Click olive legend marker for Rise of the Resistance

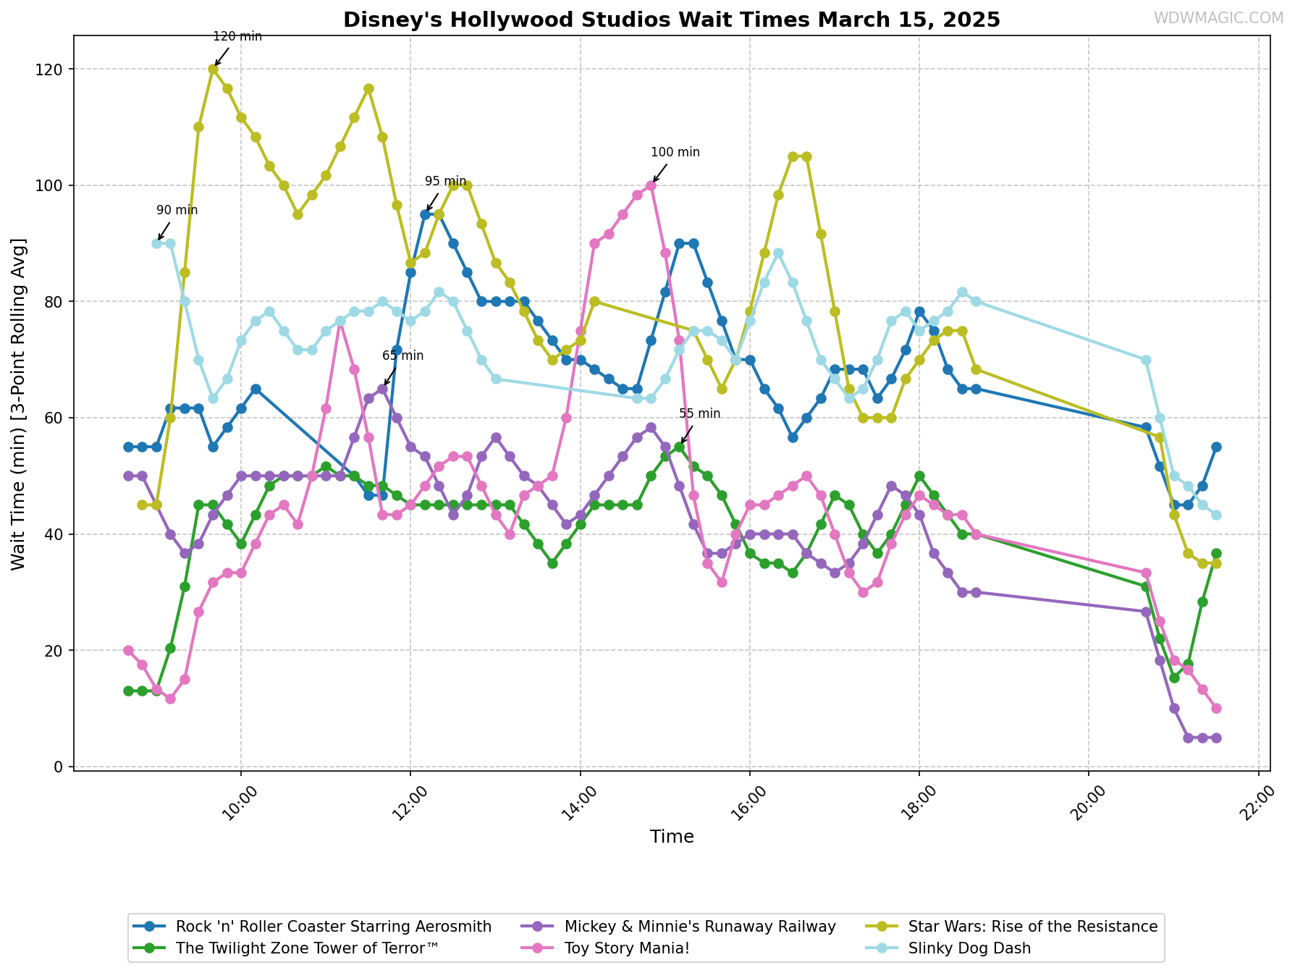882,927
